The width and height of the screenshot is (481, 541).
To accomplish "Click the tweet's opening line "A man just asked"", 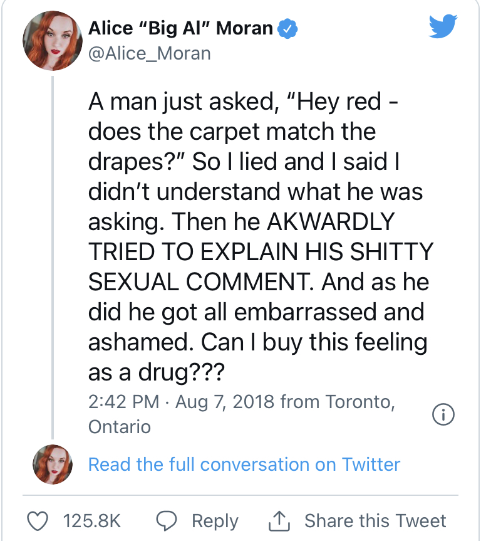I will click(x=184, y=102).
